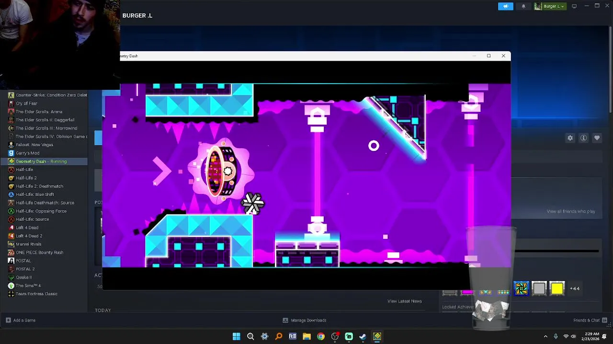
Task: Open Windows Start menu
Action: [x=236, y=336]
